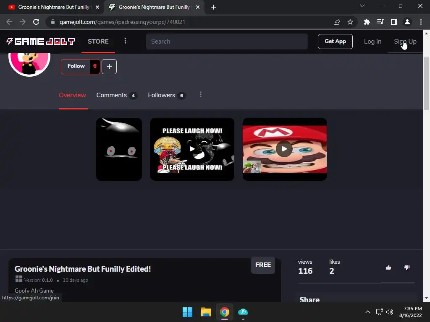Screen dimensions: 430x322
Task: Click the Sign Up link
Action: 405,42
